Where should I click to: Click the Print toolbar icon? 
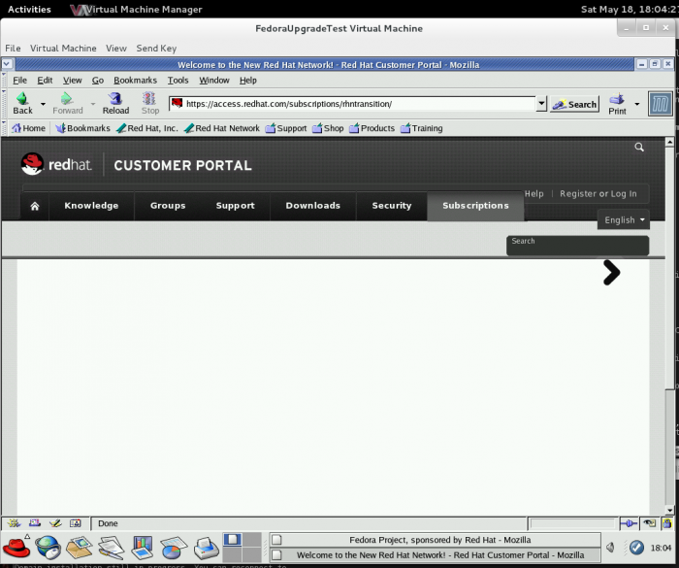coord(617,100)
